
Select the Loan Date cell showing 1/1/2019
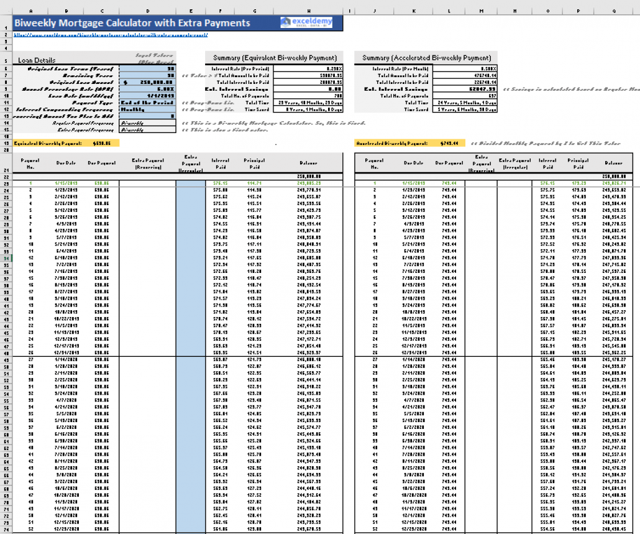point(147,96)
